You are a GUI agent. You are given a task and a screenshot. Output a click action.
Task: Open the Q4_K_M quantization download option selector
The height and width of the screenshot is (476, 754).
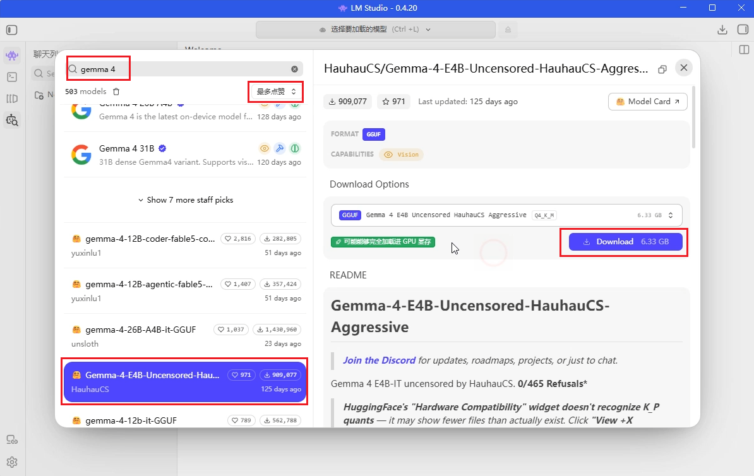[x=506, y=215]
